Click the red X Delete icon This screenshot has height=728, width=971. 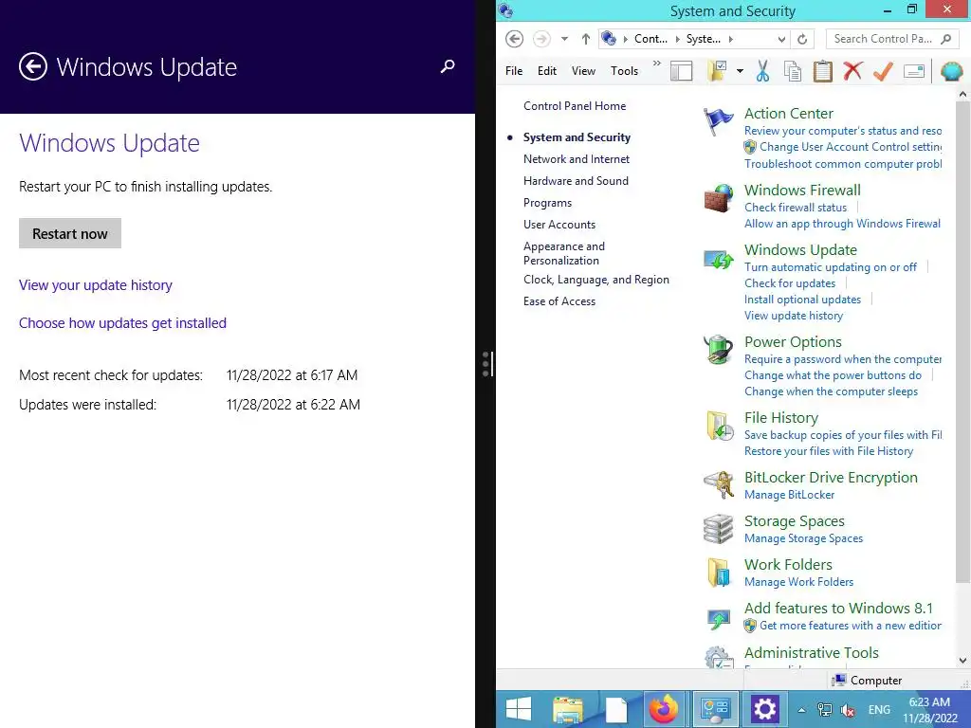[x=852, y=70]
